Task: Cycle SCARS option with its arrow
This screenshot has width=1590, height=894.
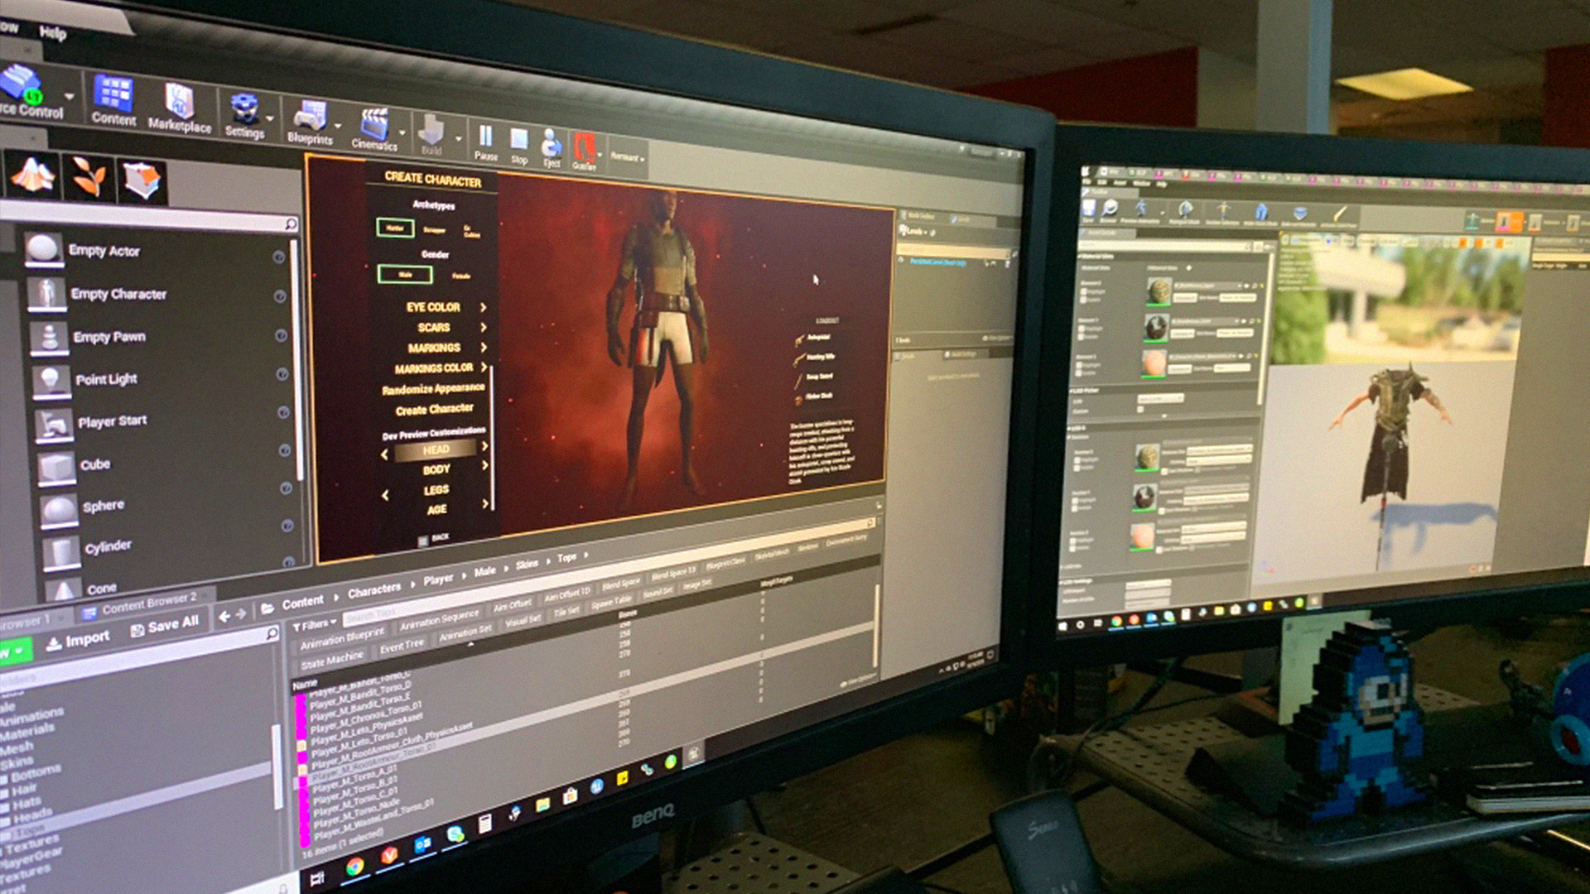Action: [483, 328]
